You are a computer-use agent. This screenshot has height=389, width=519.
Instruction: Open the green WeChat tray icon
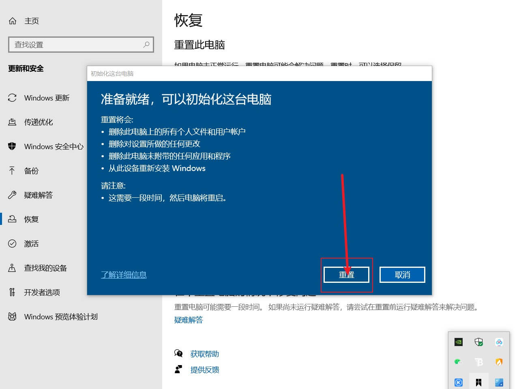(x=459, y=362)
